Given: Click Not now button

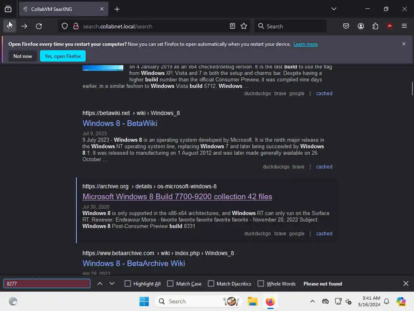Looking at the screenshot, I should [x=23, y=56].
